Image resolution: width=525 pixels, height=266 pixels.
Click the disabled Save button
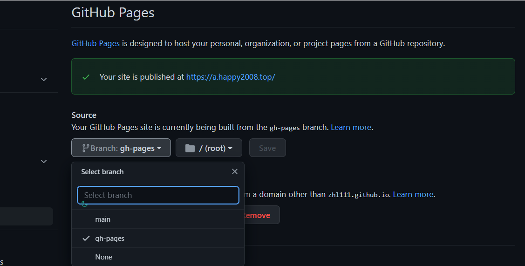[x=267, y=148]
